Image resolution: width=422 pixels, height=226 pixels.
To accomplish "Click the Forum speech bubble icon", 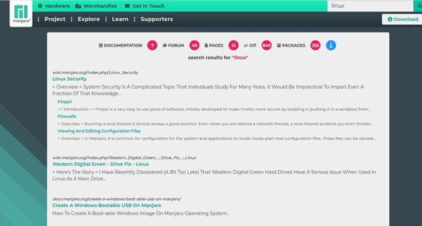I will click(165, 46).
